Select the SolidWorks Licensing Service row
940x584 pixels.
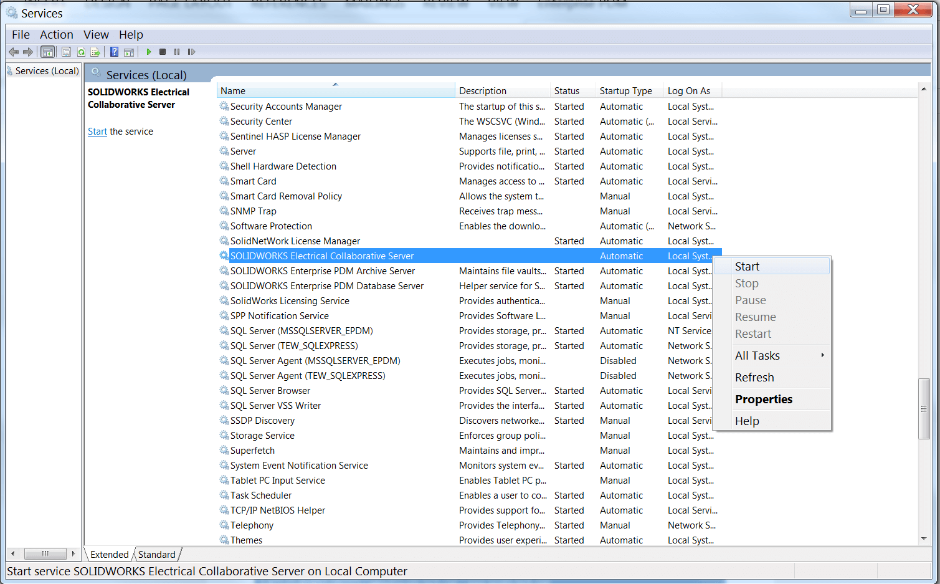[x=469, y=300]
